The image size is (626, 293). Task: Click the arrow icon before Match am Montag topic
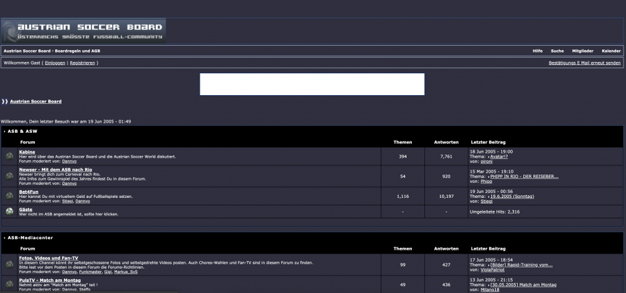[x=489, y=285]
